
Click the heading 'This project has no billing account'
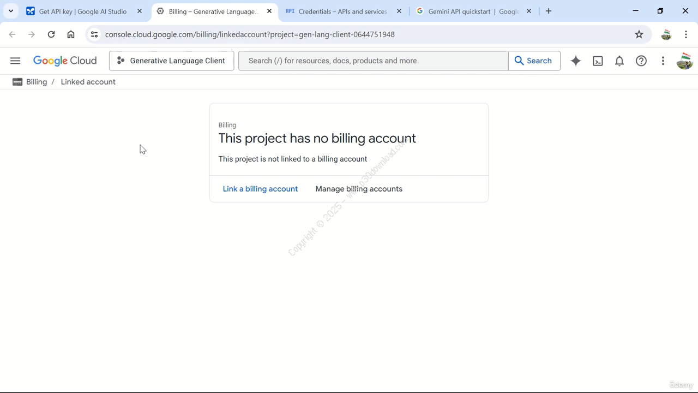pyautogui.click(x=317, y=138)
